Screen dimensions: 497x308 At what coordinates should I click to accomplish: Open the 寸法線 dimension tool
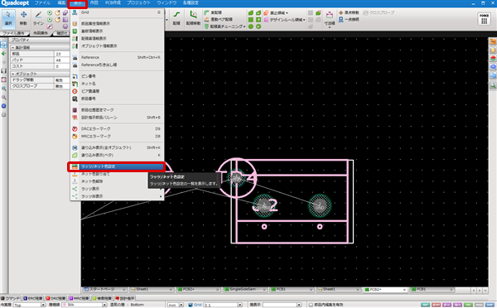point(330,19)
